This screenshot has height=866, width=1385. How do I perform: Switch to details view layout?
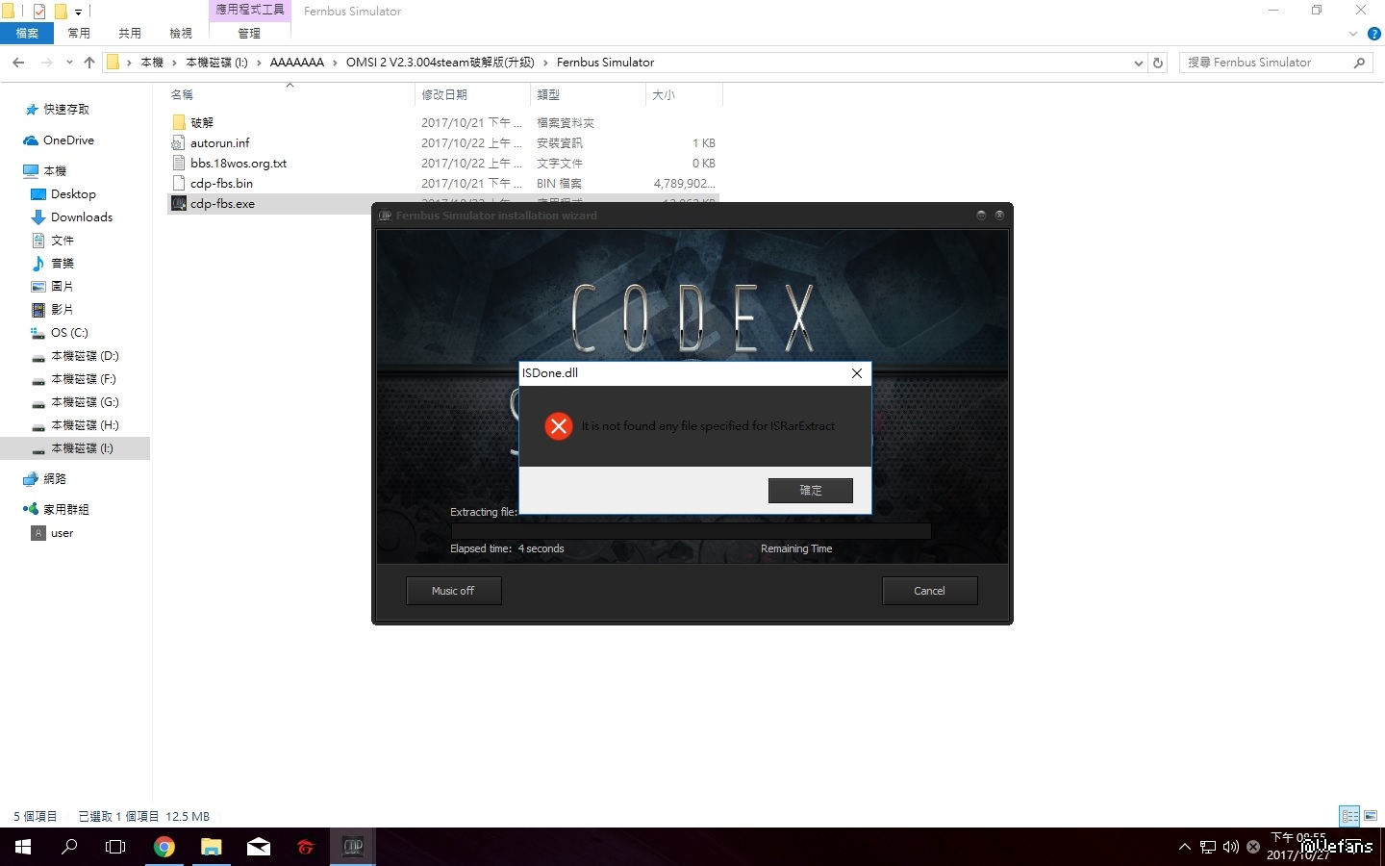click(1350, 816)
